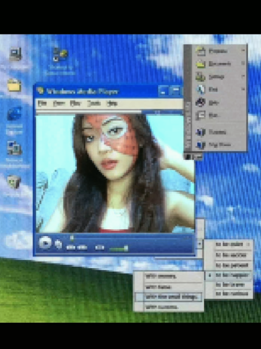Open the Network Neighborhood desktop icon
261x349 pixels.
pos(14,148)
